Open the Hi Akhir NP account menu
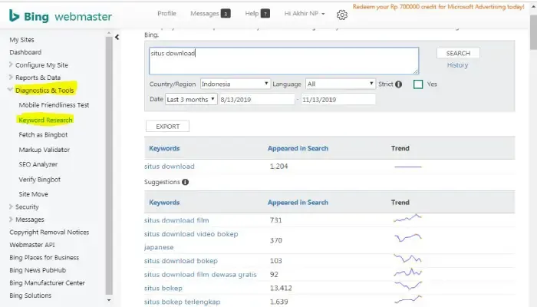 (x=305, y=13)
